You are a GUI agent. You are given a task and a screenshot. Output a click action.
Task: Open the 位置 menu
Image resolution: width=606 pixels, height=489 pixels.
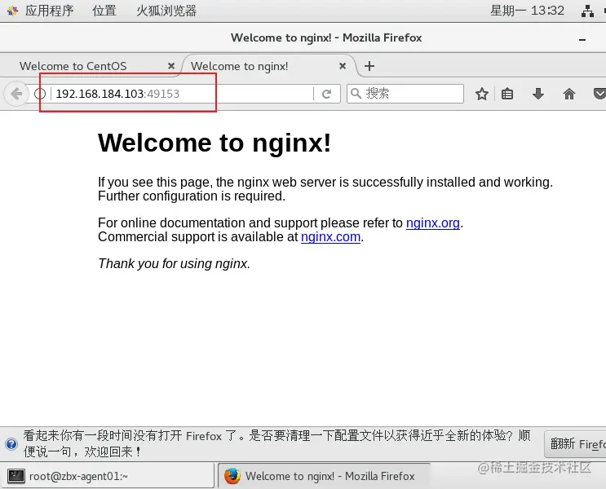point(104,11)
